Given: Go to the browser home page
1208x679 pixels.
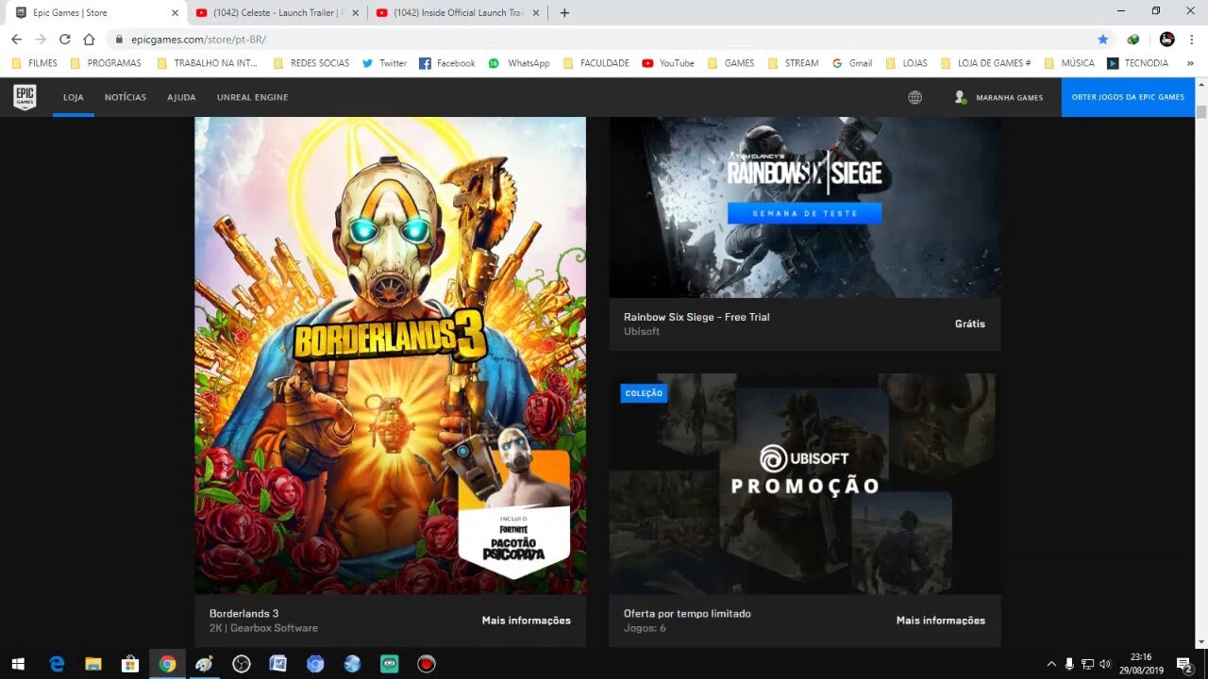Looking at the screenshot, I should [x=89, y=40].
